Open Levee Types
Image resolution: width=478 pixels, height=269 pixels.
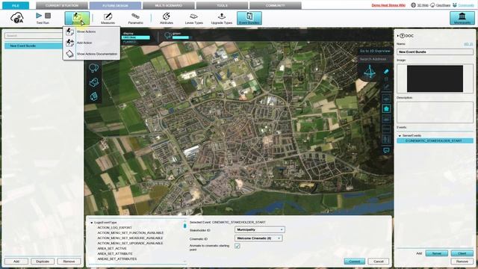tap(193, 18)
